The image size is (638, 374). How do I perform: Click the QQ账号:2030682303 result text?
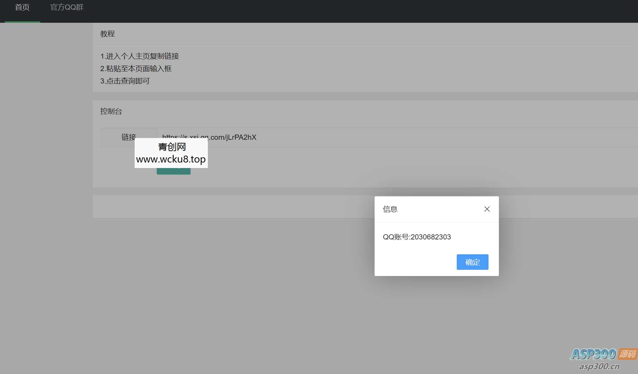pyautogui.click(x=417, y=237)
